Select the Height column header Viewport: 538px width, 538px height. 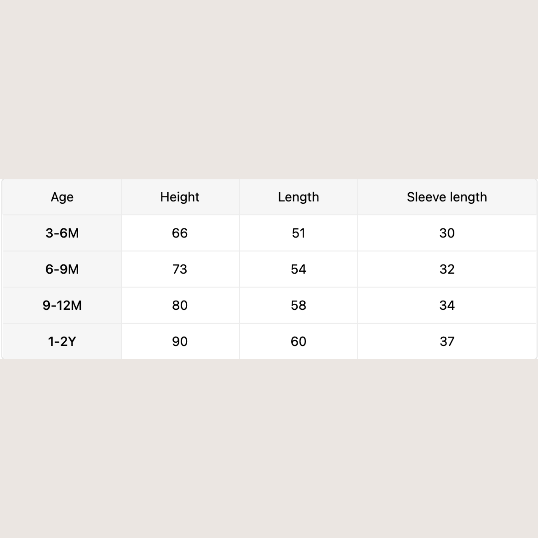180,197
